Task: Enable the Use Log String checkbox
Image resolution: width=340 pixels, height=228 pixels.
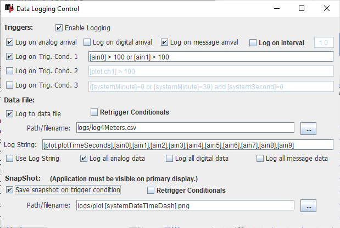Action: pyautogui.click(x=9, y=159)
